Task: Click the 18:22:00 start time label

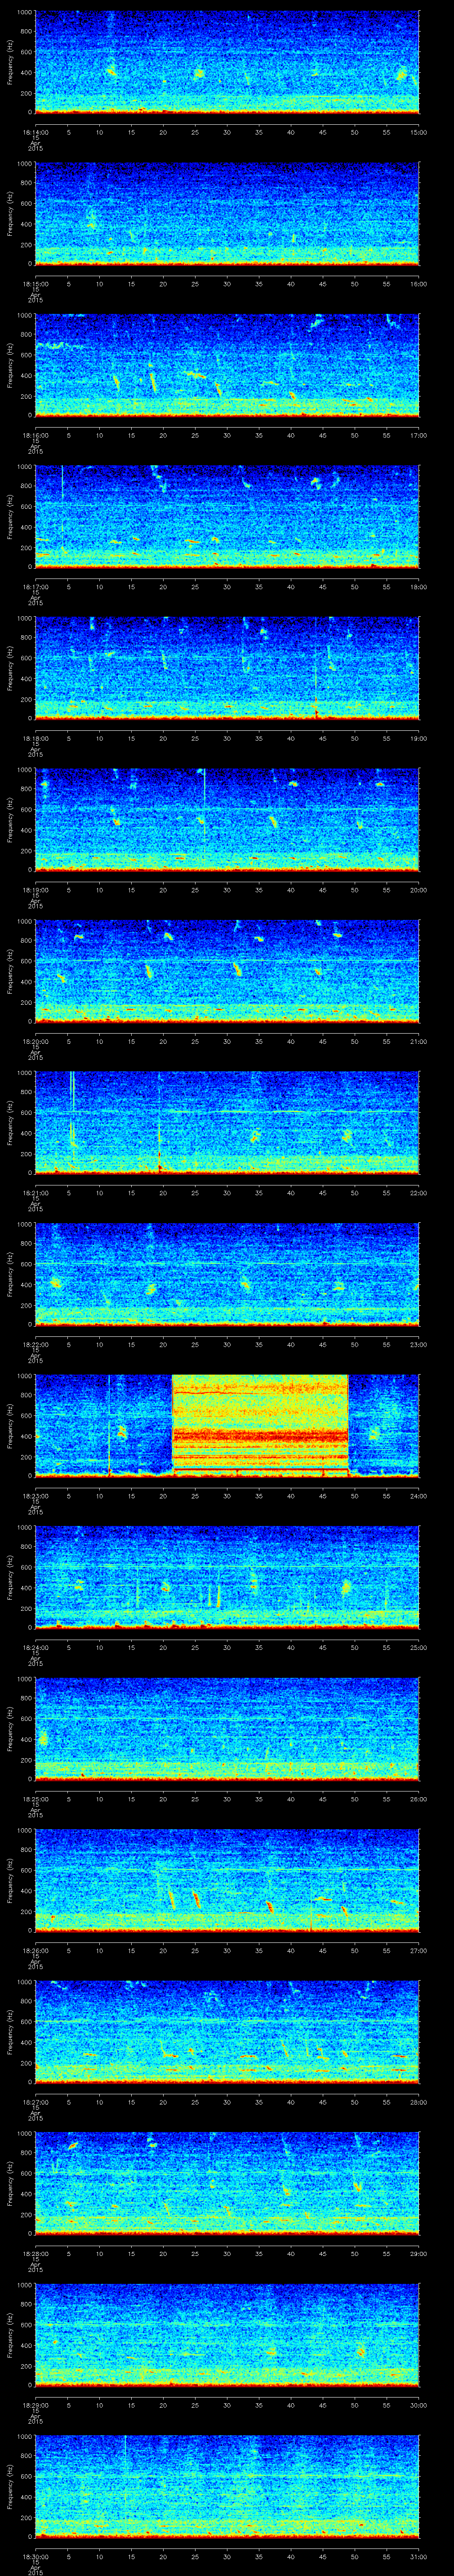Action: click(x=35, y=1344)
